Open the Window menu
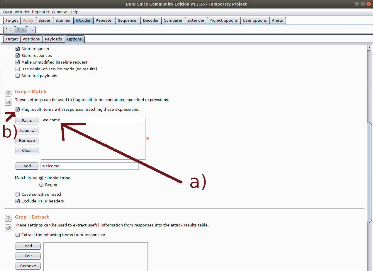373x271 pixels. pos(59,12)
